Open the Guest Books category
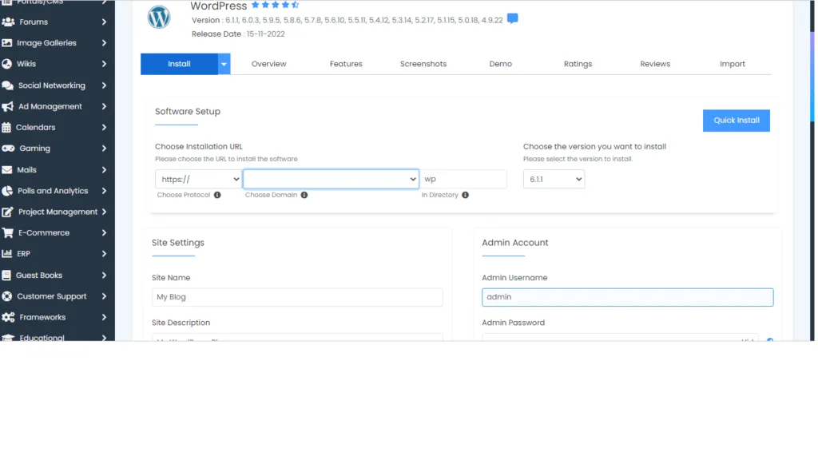 point(38,276)
